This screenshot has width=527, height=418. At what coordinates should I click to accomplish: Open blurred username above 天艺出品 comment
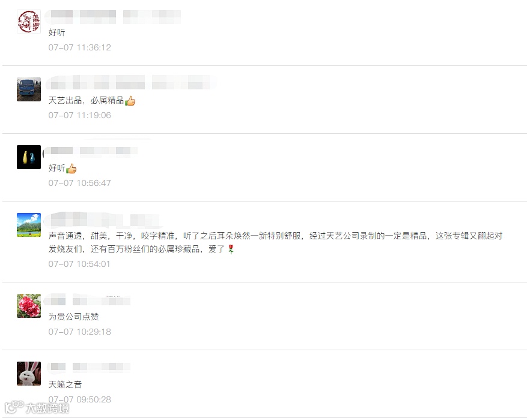click(131, 83)
